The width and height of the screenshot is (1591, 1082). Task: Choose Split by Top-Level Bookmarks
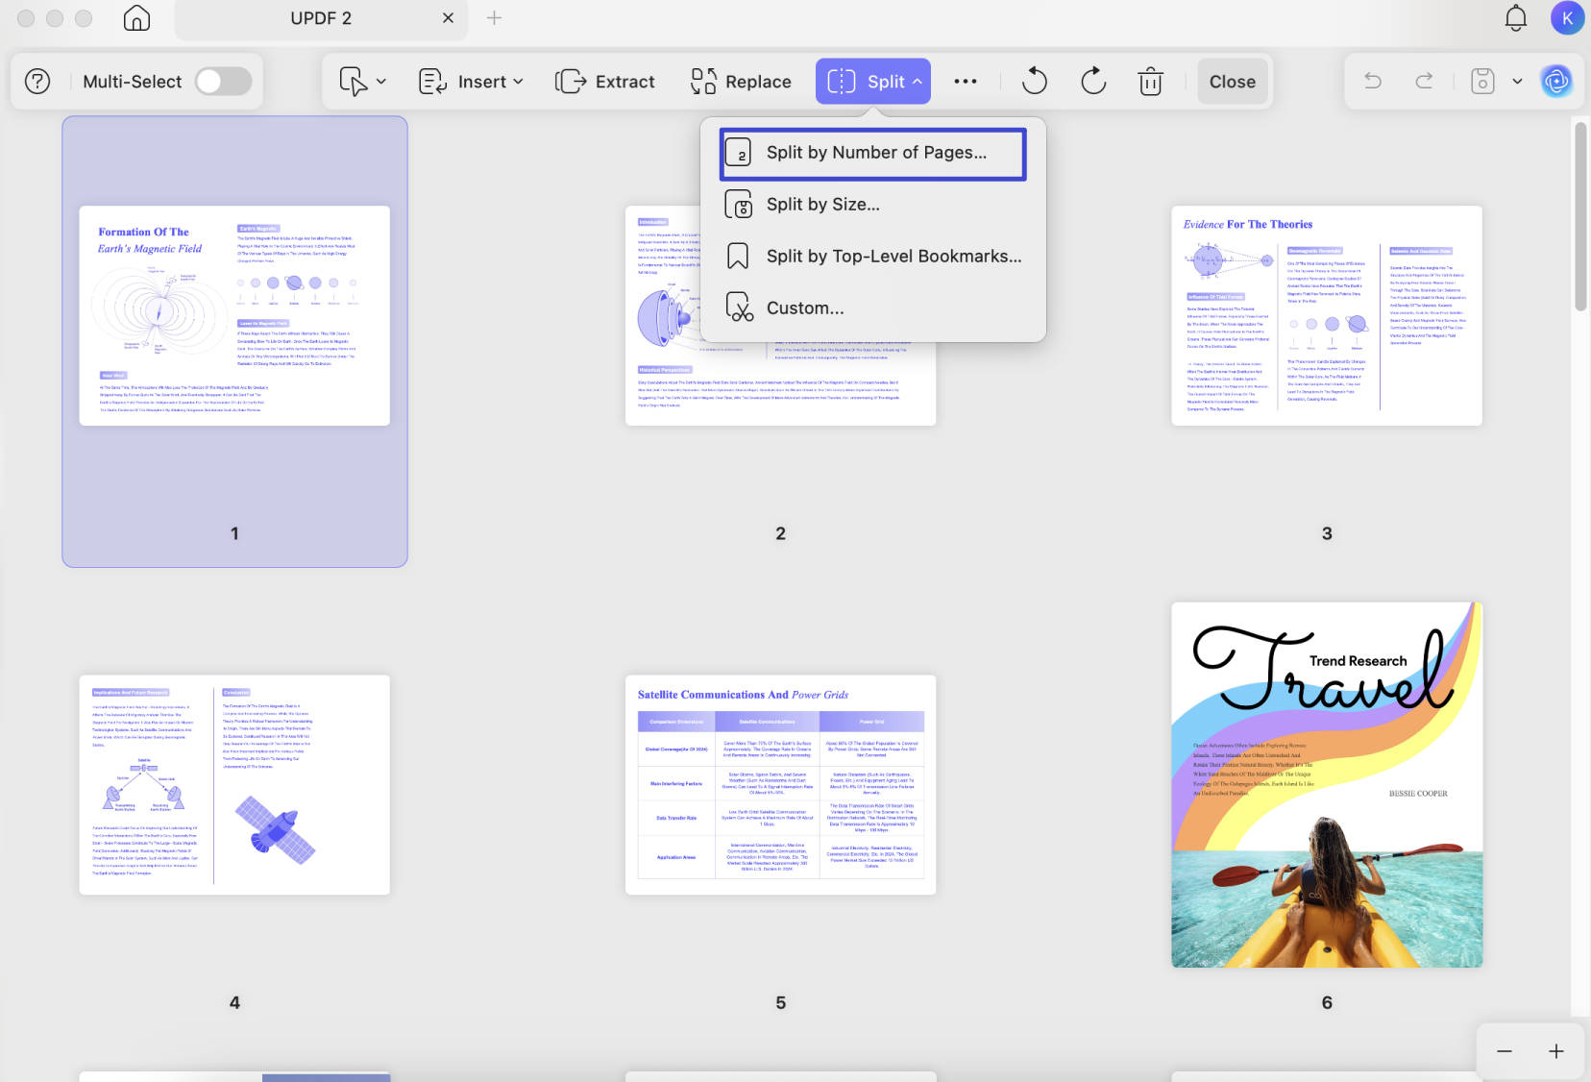tap(873, 257)
